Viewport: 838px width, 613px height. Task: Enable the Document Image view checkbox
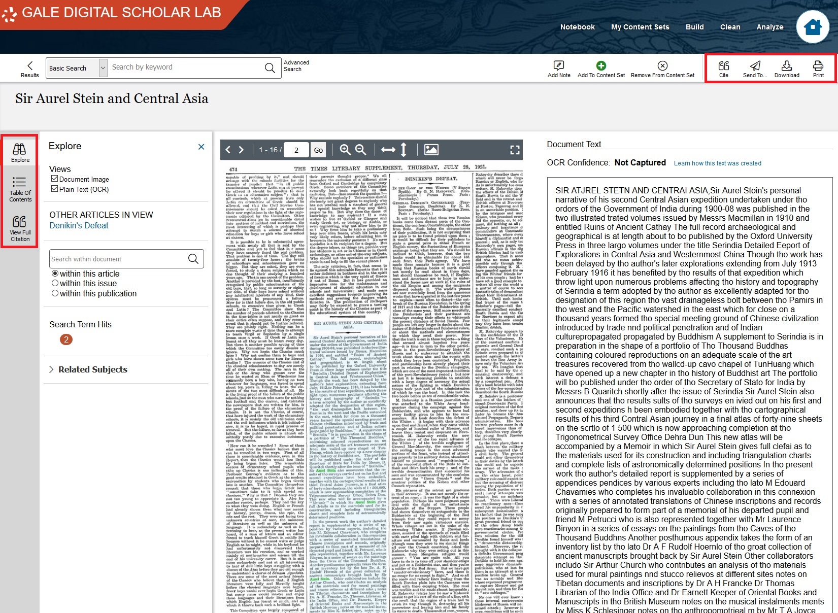coord(54,179)
